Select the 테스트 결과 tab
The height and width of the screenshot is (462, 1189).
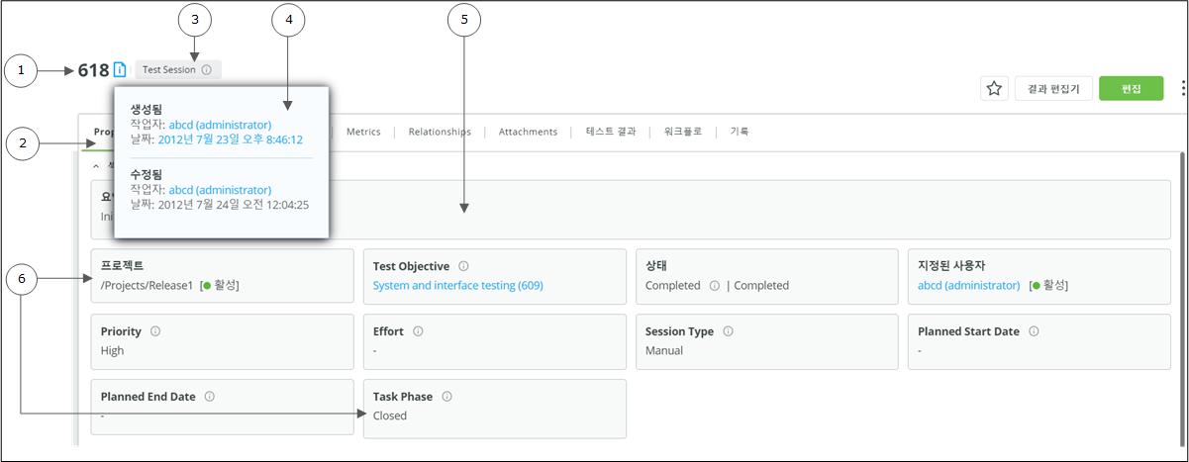click(x=611, y=132)
